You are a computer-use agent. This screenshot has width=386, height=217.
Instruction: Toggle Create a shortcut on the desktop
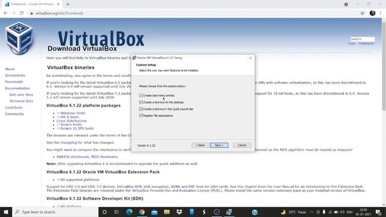(x=141, y=102)
